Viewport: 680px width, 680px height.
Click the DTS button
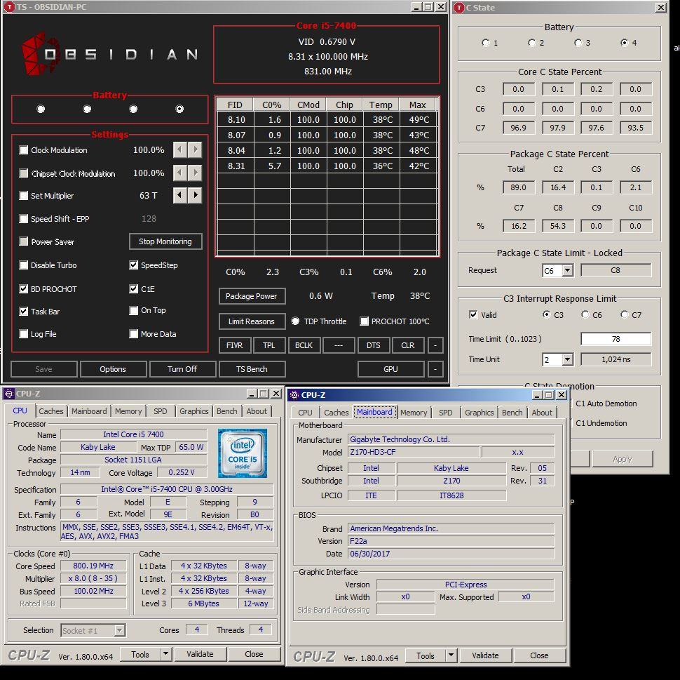pyautogui.click(x=374, y=345)
